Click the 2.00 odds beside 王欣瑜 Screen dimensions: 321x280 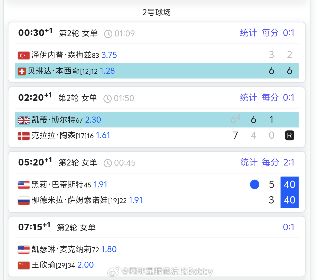86,265
